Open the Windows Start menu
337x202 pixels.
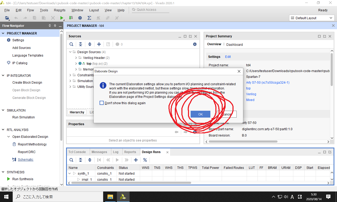pos(6,196)
